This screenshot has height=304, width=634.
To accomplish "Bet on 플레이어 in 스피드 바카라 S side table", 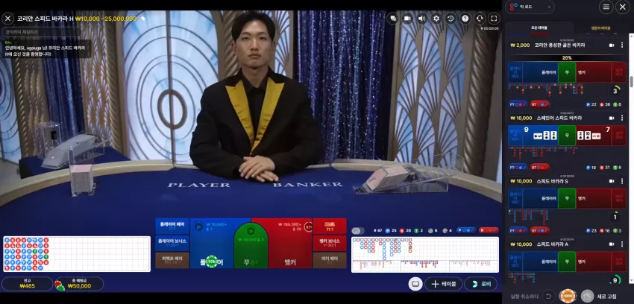I will tap(540, 198).
